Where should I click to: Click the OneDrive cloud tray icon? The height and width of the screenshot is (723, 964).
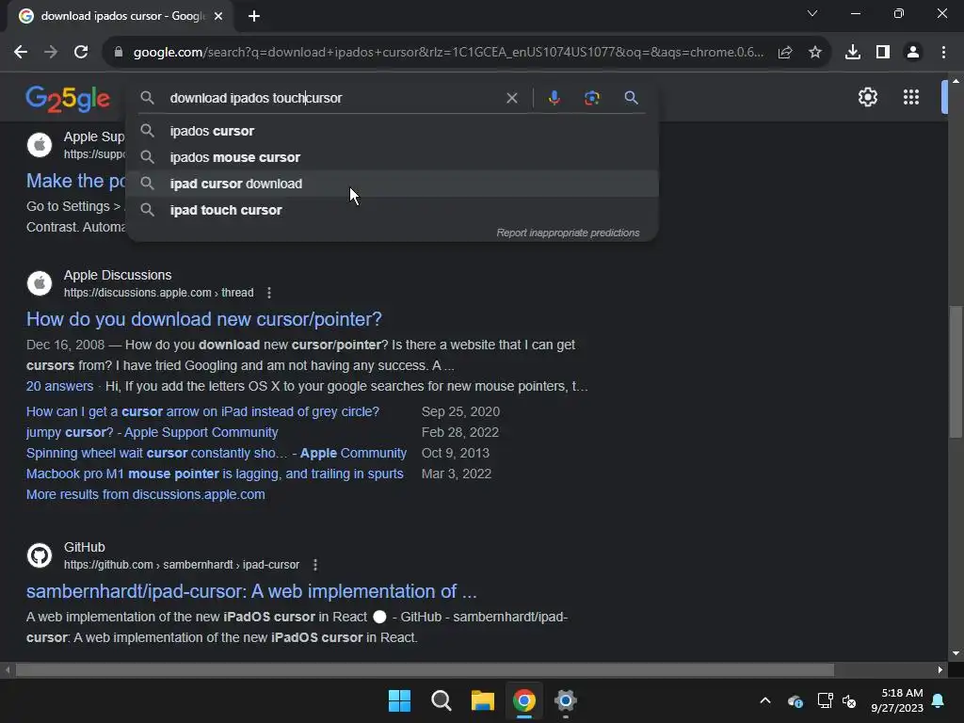point(795,700)
